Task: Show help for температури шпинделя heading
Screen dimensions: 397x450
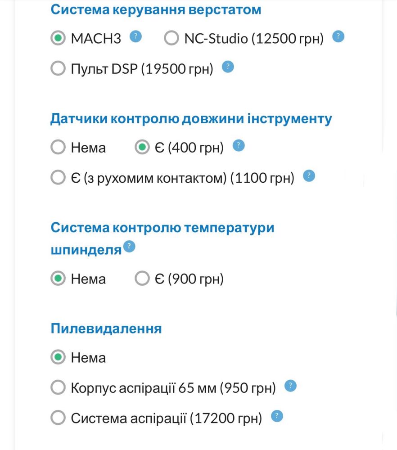Action: [x=129, y=247]
